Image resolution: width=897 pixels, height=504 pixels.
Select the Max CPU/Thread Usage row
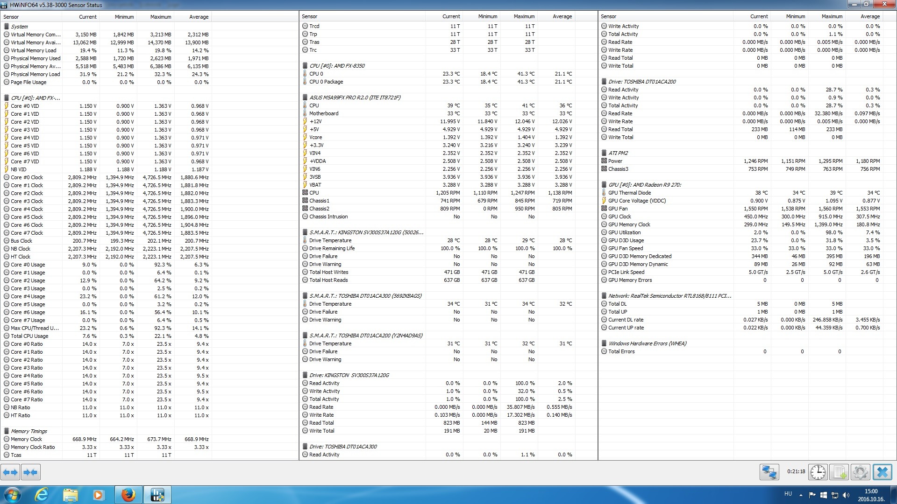pos(107,328)
